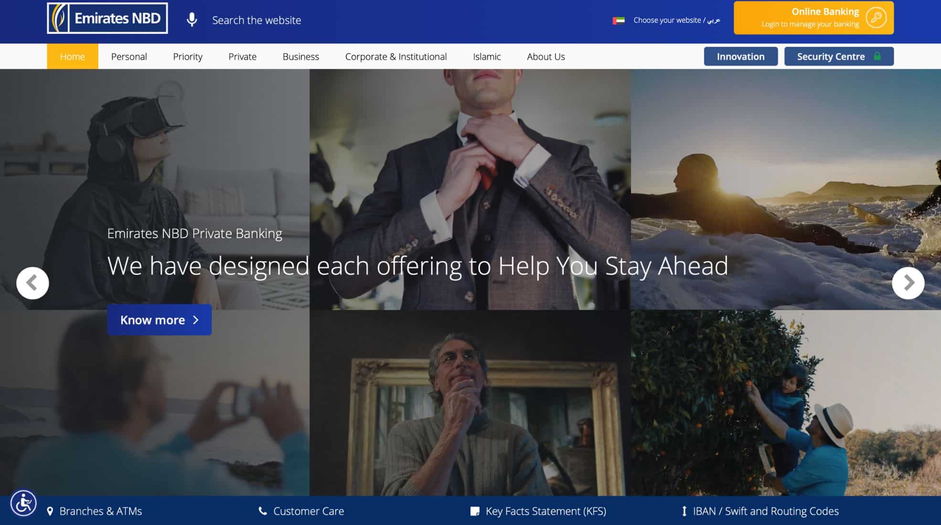Switch to the Islamic banking tab

point(486,56)
